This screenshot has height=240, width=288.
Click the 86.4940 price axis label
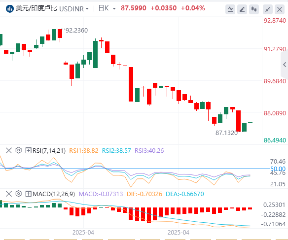click(x=275, y=140)
